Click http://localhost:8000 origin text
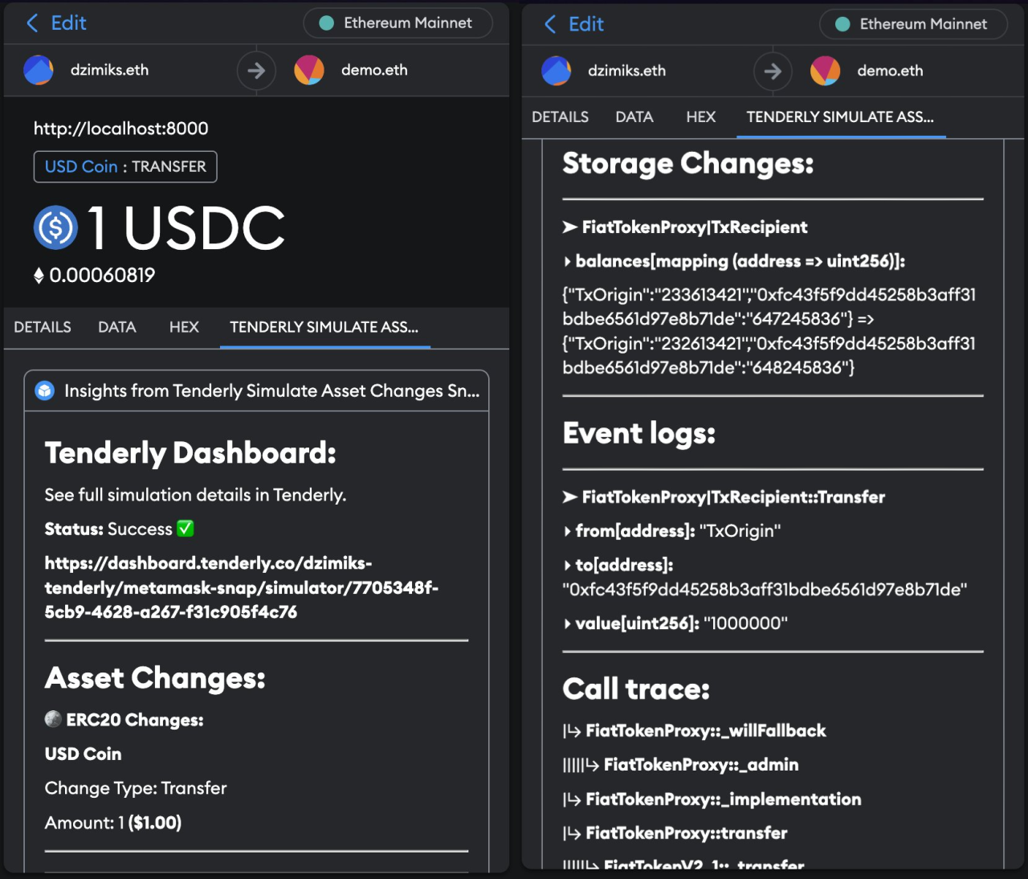The width and height of the screenshot is (1028, 879). 121,129
